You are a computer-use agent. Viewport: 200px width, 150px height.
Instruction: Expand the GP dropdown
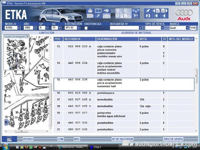(x=47, y=28)
